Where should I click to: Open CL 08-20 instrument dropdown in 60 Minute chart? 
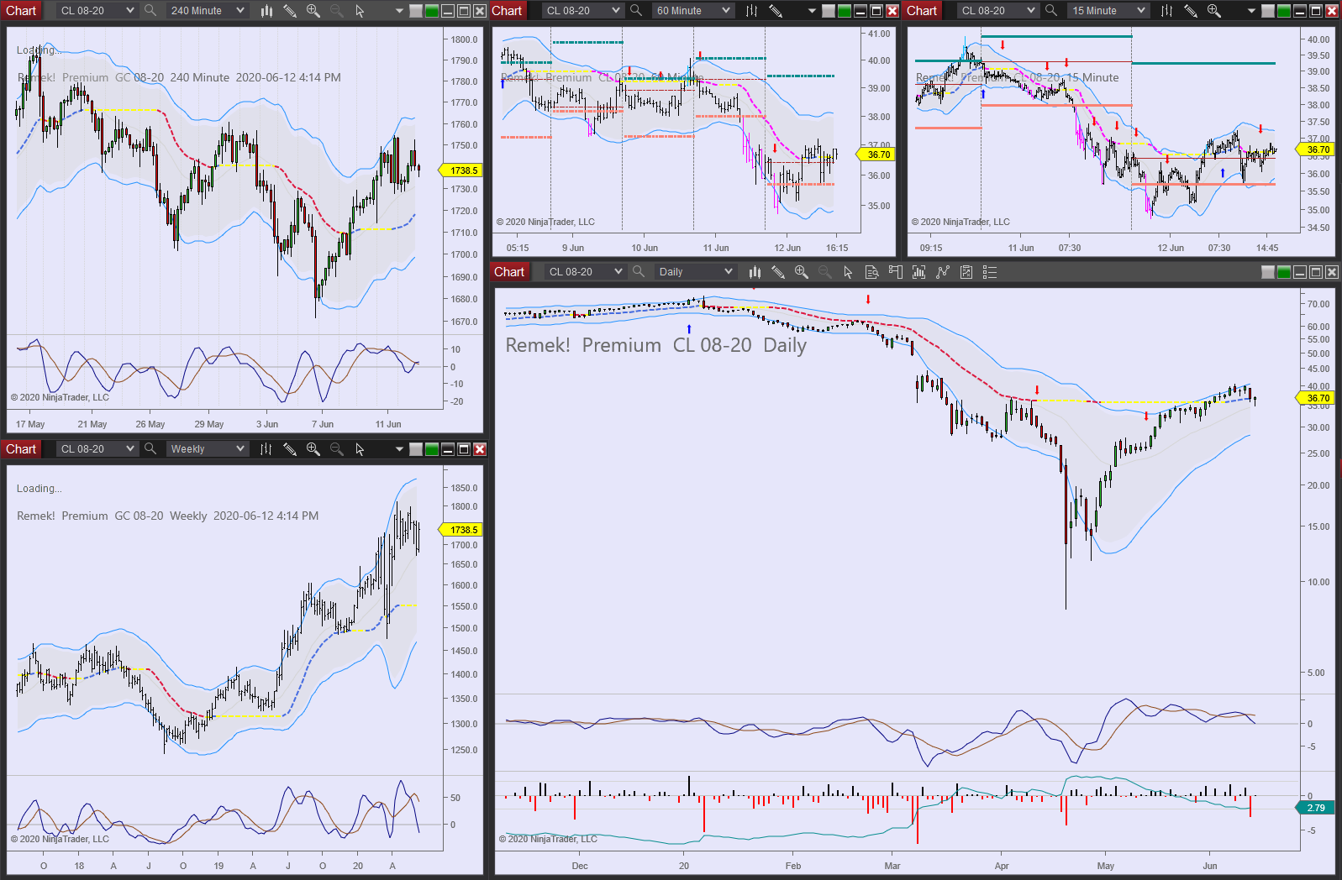click(582, 11)
